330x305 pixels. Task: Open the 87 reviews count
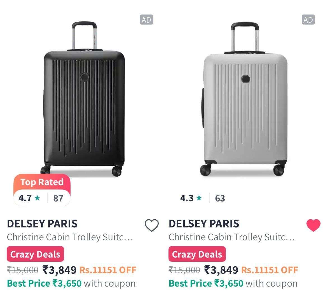58,198
